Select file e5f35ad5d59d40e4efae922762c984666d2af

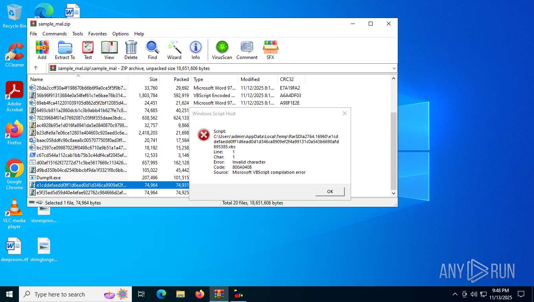tap(78, 193)
